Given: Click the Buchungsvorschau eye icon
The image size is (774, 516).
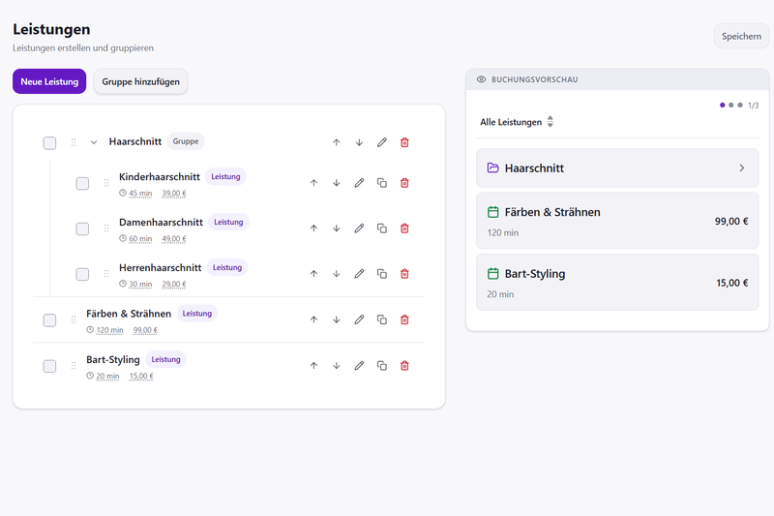Looking at the screenshot, I should [481, 79].
